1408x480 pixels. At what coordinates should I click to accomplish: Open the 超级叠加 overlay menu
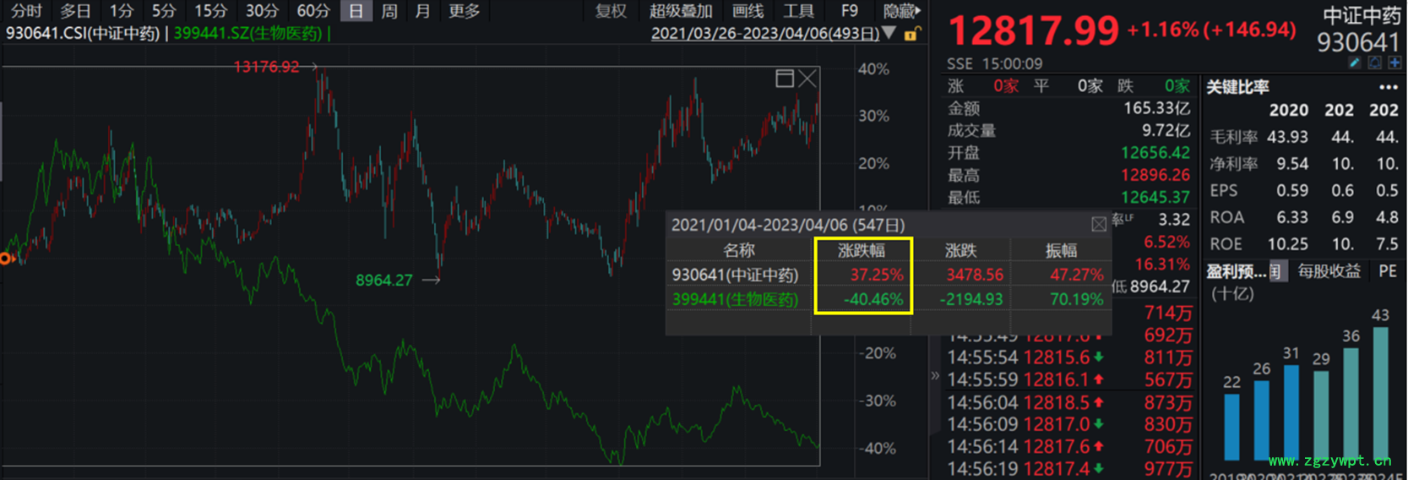pos(681,11)
